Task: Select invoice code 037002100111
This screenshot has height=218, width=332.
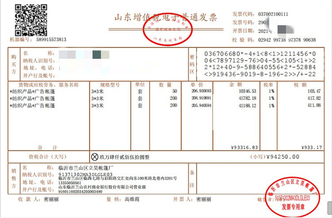Action: 273,14
